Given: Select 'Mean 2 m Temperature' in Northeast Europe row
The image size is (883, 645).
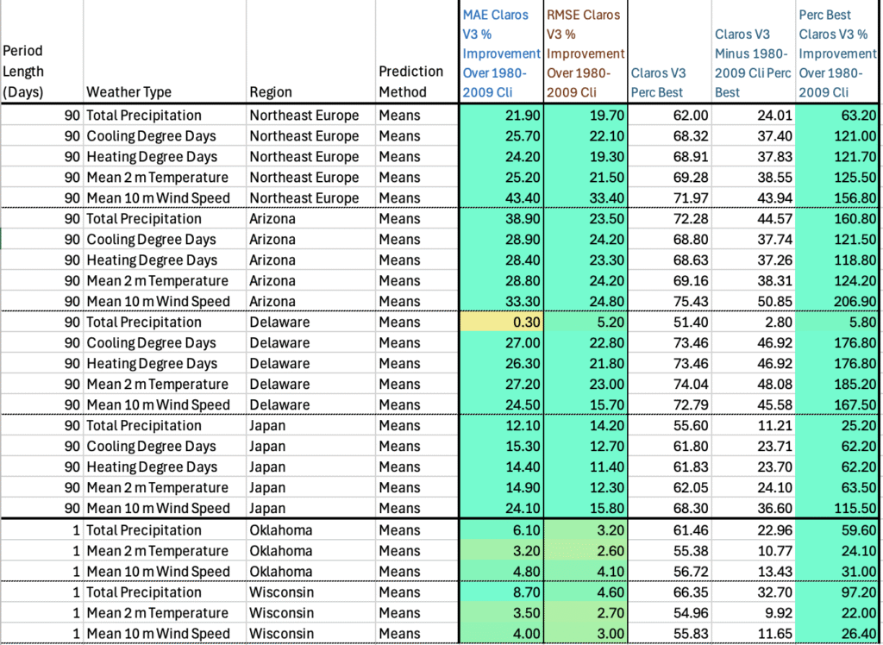Looking at the screenshot, I should coord(157,178).
